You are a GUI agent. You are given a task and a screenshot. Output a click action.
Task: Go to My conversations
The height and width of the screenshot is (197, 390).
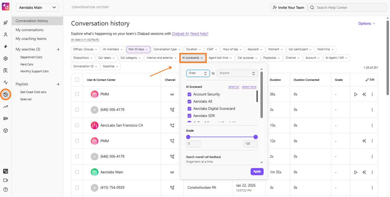(29, 30)
